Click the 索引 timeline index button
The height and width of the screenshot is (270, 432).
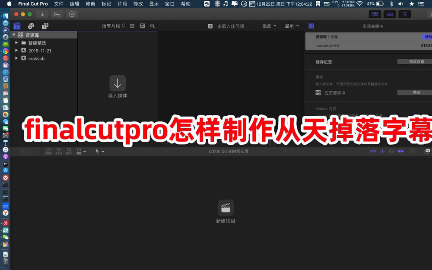25,151
